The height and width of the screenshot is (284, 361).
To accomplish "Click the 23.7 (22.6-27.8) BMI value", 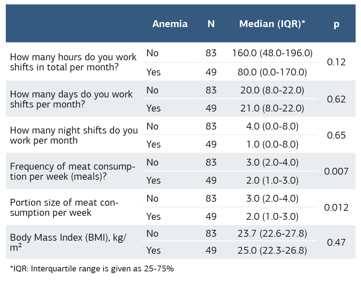I will pyautogui.click(x=272, y=233).
